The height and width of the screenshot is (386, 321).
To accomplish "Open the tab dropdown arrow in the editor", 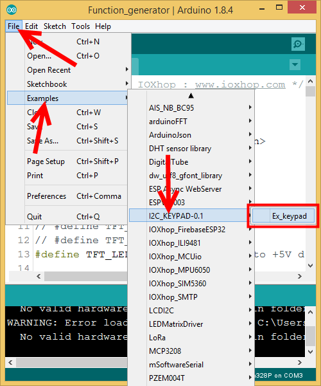I will click(295, 65).
